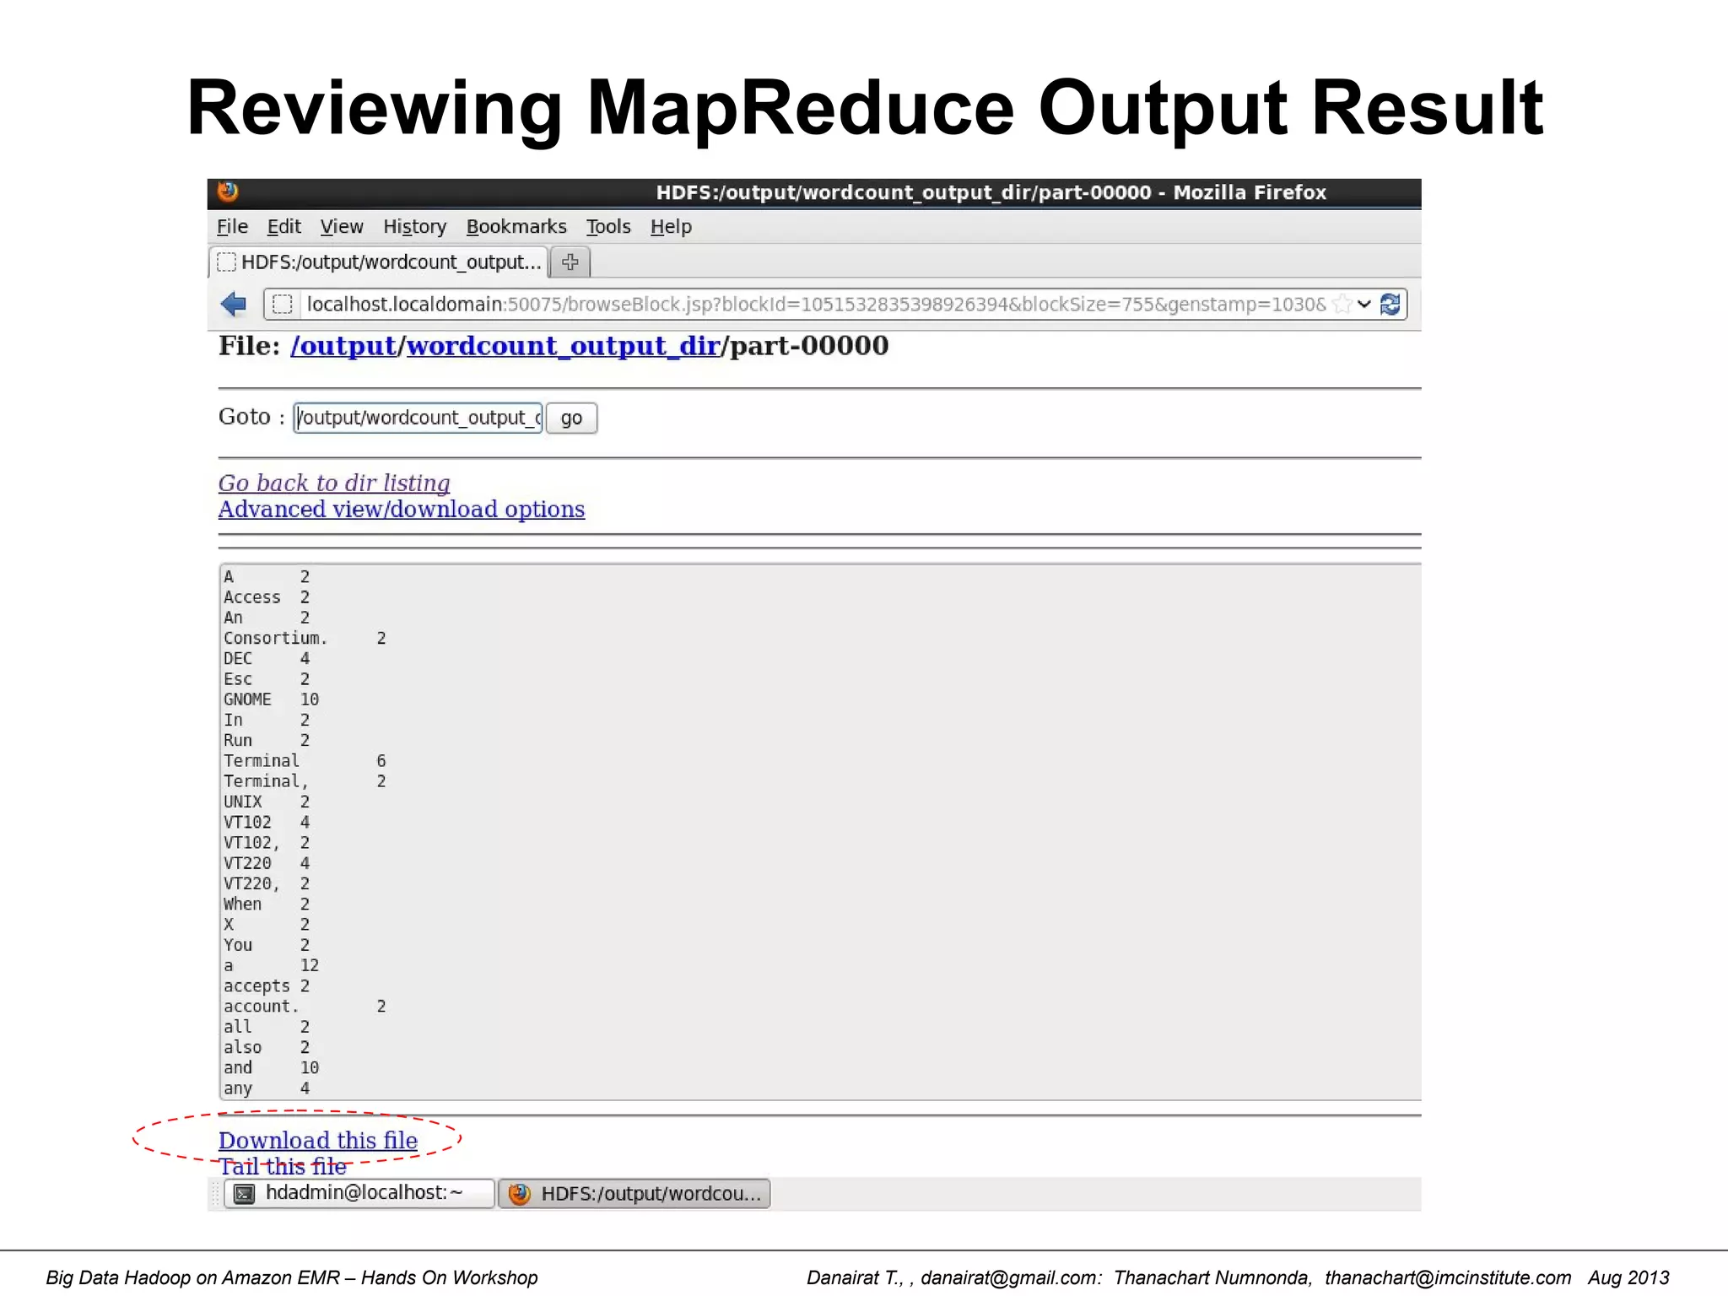Viewport: 1728px width, 1296px height.
Task: Open the File menu
Action: pyautogui.click(x=232, y=226)
